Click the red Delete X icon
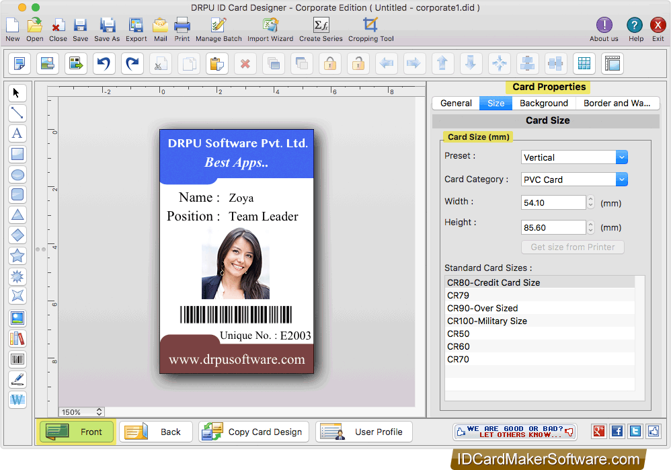This screenshot has width=671, height=470. click(x=245, y=64)
